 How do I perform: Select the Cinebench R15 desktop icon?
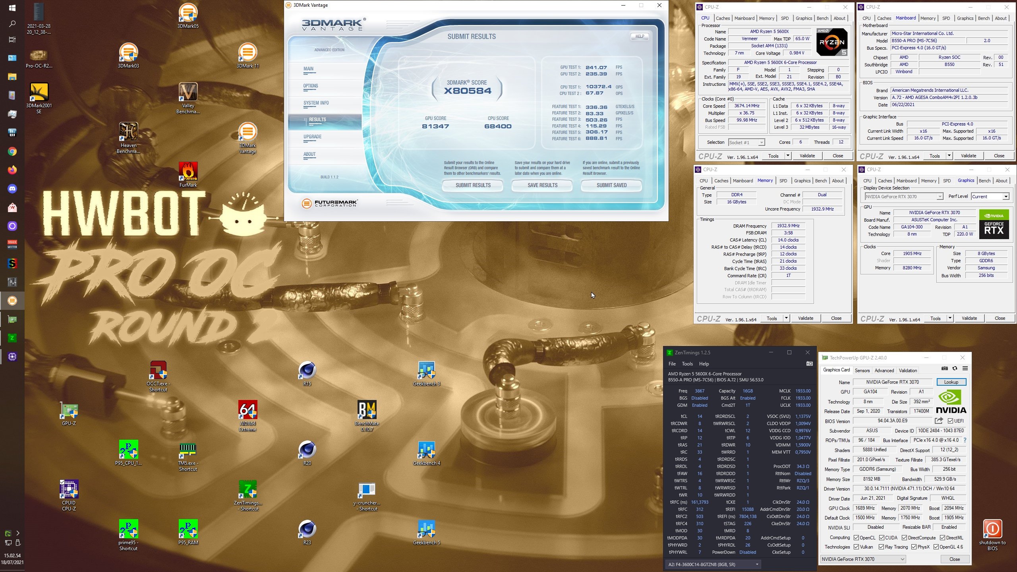point(307,373)
